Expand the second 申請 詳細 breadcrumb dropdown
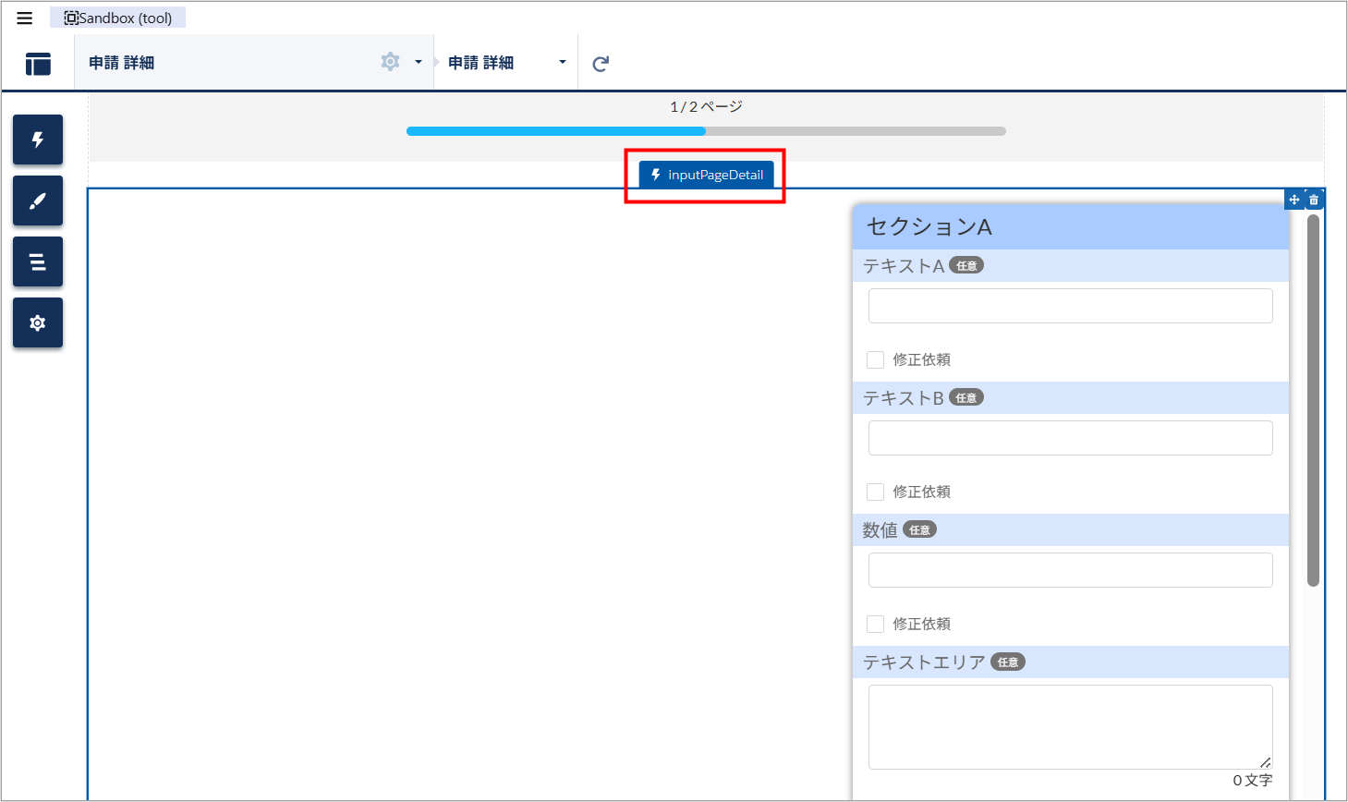Viewport: 1348px width, 802px height. point(562,63)
